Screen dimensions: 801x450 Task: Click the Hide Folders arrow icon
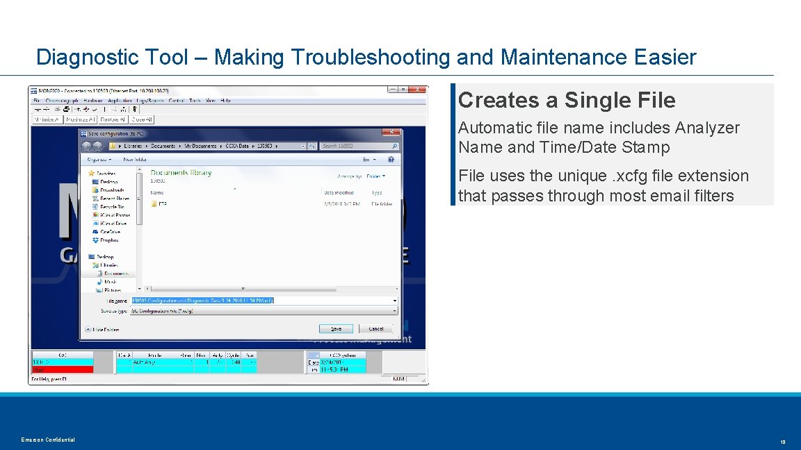[x=88, y=330]
